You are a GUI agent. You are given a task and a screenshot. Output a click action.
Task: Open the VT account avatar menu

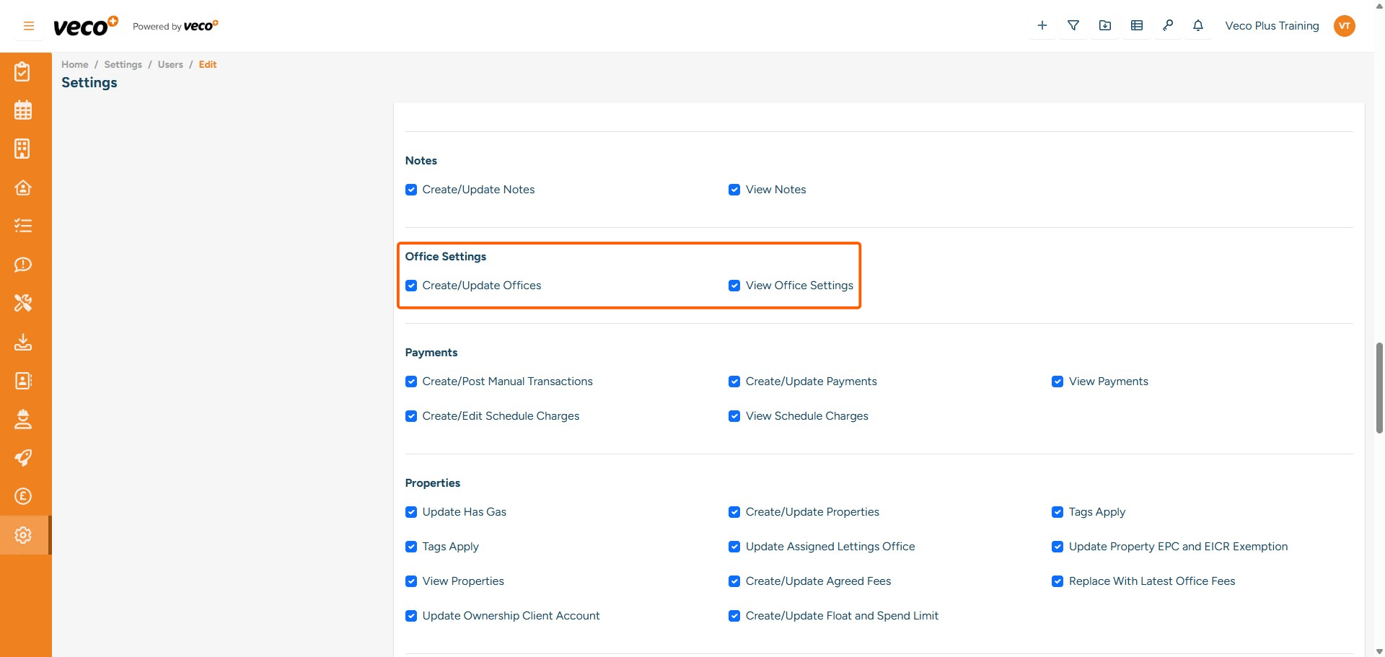click(1345, 25)
